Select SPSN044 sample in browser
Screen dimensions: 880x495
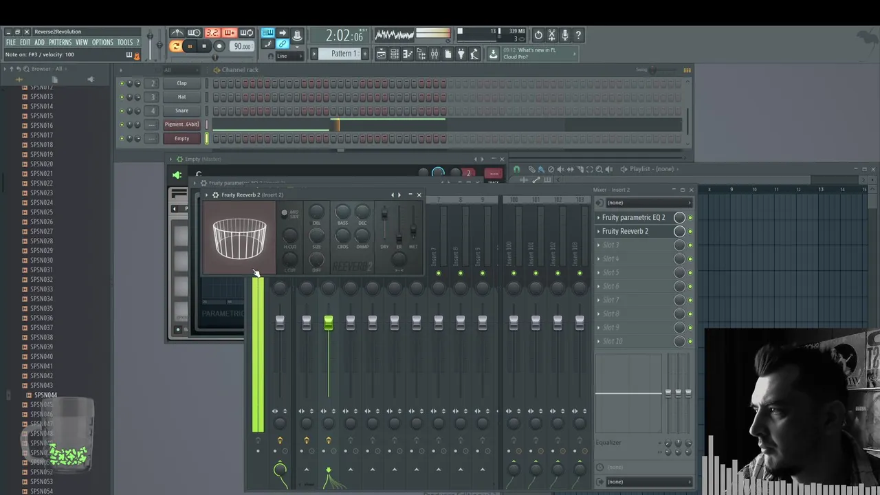tap(45, 395)
